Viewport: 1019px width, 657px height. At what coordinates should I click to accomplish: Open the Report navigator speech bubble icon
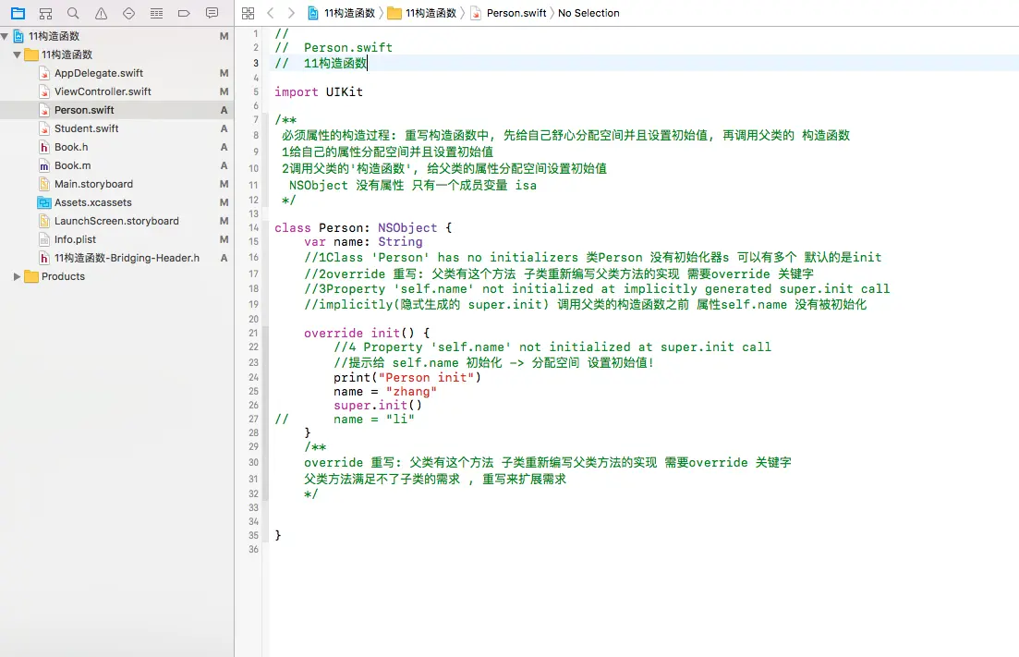pyautogui.click(x=212, y=13)
